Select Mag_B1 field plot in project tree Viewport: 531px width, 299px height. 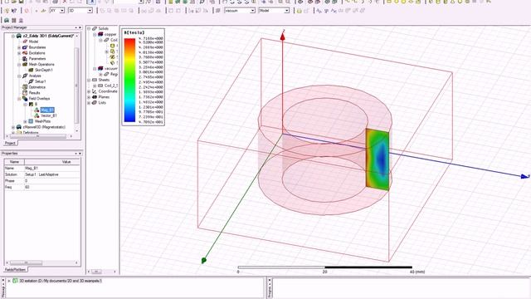click(46, 110)
